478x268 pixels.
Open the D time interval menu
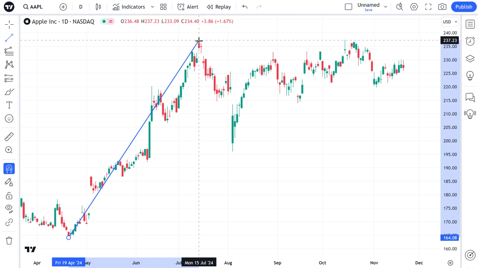81,7
